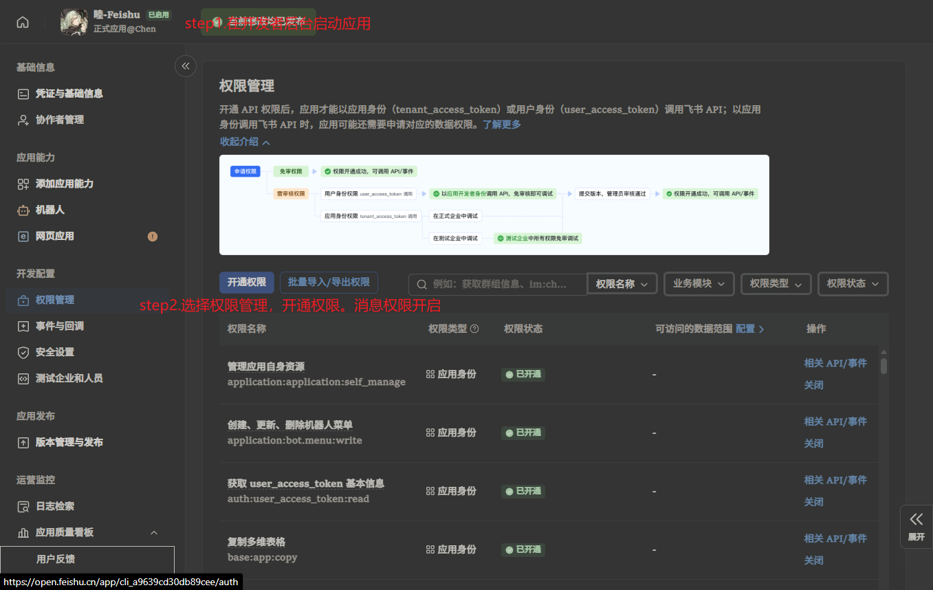Image resolution: width=933 pixels, height=590 pixels.
Task: Open 相关 API/事件 for auth:user_access_token:read
Action: 835,480
